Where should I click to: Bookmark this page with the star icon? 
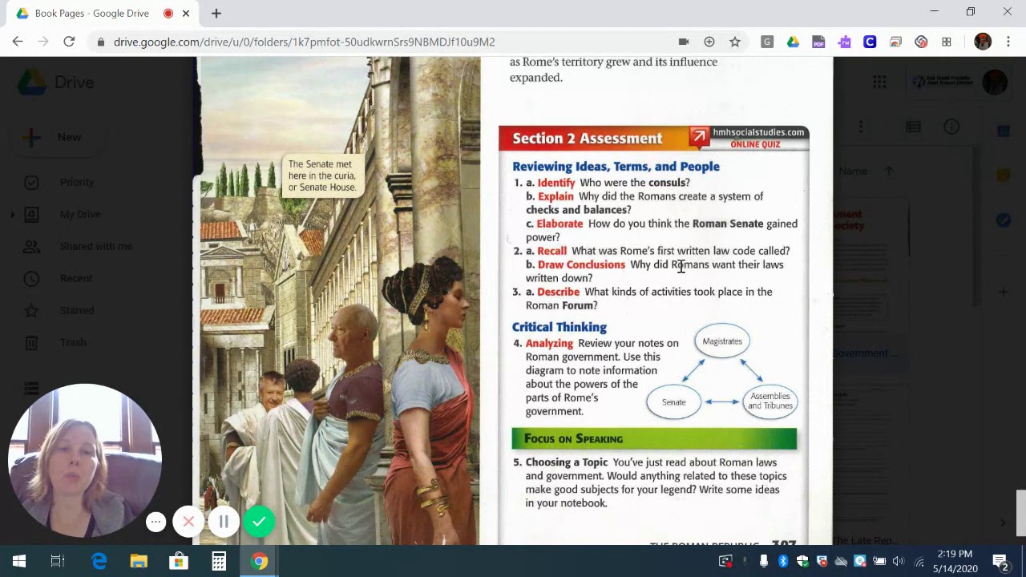[x=735, y=42]
